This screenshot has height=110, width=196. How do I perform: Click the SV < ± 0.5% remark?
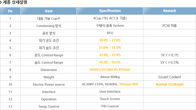click(x=170, y=62)
